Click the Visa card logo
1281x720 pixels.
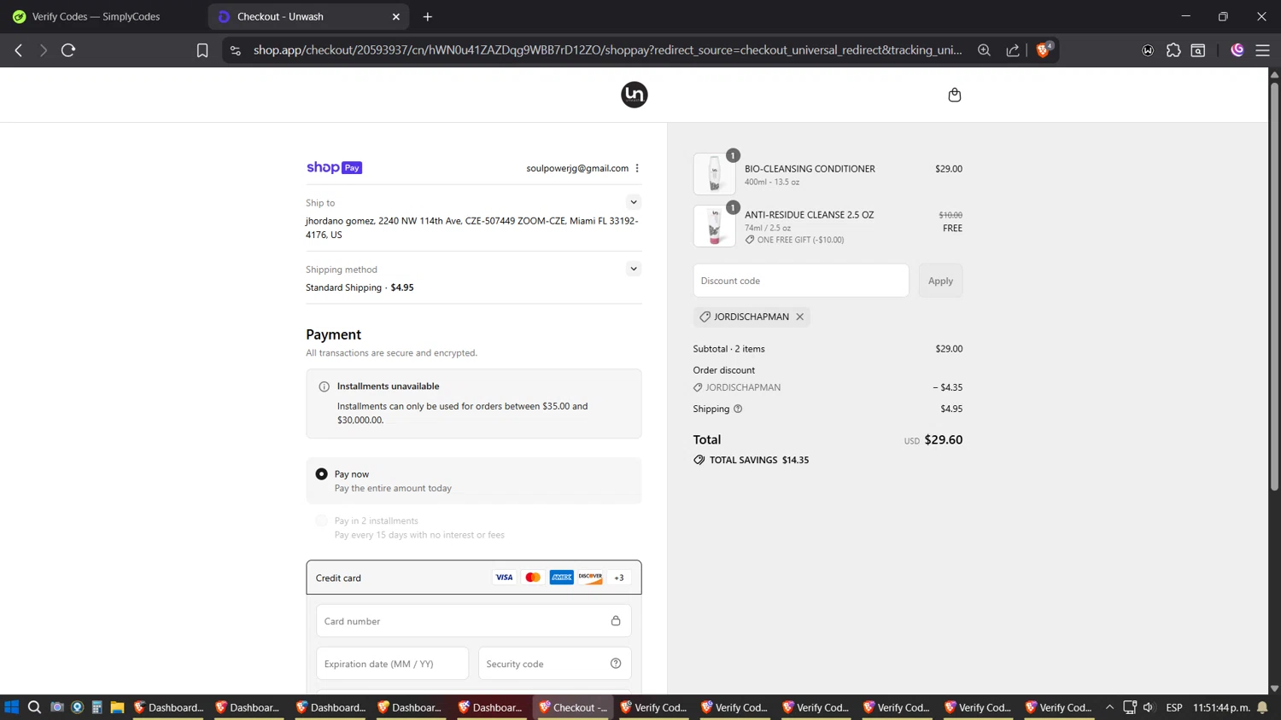point(504,578)
